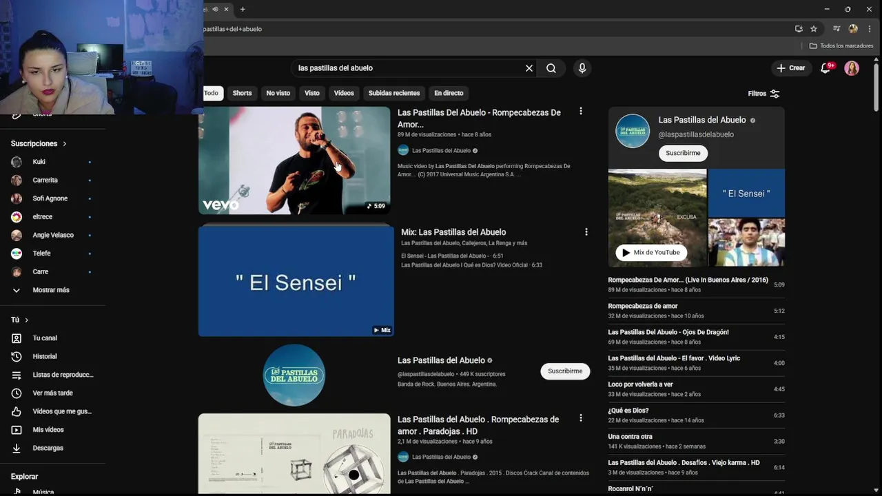Image resolution: width=882 pixels, height=496 pixels.
Task: Play Mix de YouTube button
Action: coord(651,252)
